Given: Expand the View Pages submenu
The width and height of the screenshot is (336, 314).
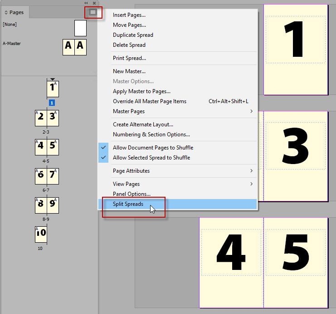Looking at the screenshot, I should (x=181, y=184).
